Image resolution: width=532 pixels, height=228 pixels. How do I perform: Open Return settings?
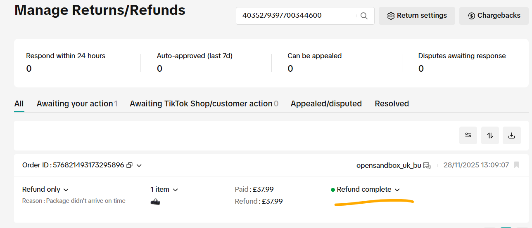(417, 16)
